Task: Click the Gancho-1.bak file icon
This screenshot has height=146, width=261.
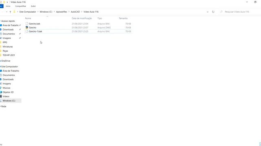Action: [x=27, y=31]
